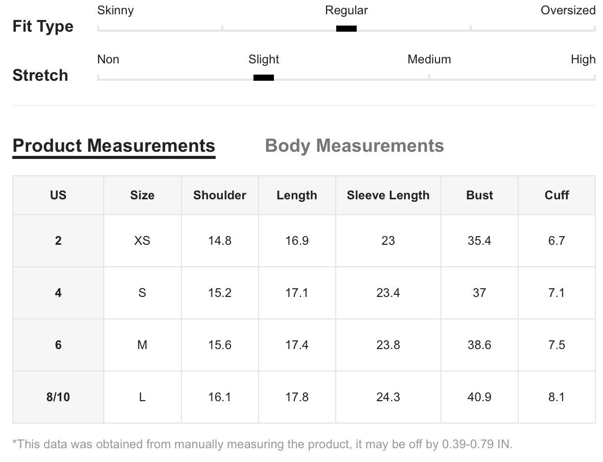This screenshot has height=462, width=603.
Task: Select the XS size cell
Action: (x=142, y=241)
